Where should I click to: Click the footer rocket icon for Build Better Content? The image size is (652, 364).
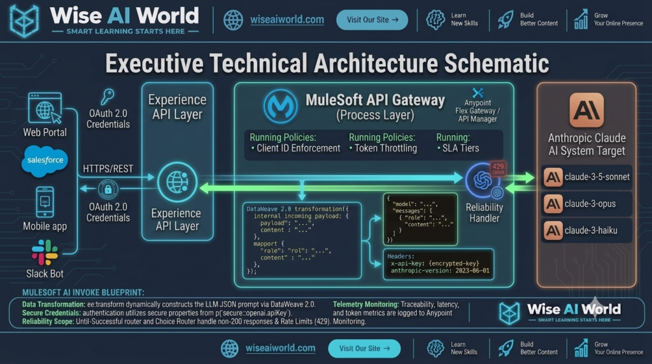[505, 348]
